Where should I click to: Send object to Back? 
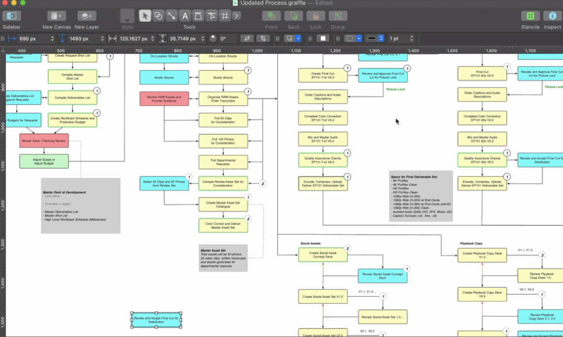(294, 16)
